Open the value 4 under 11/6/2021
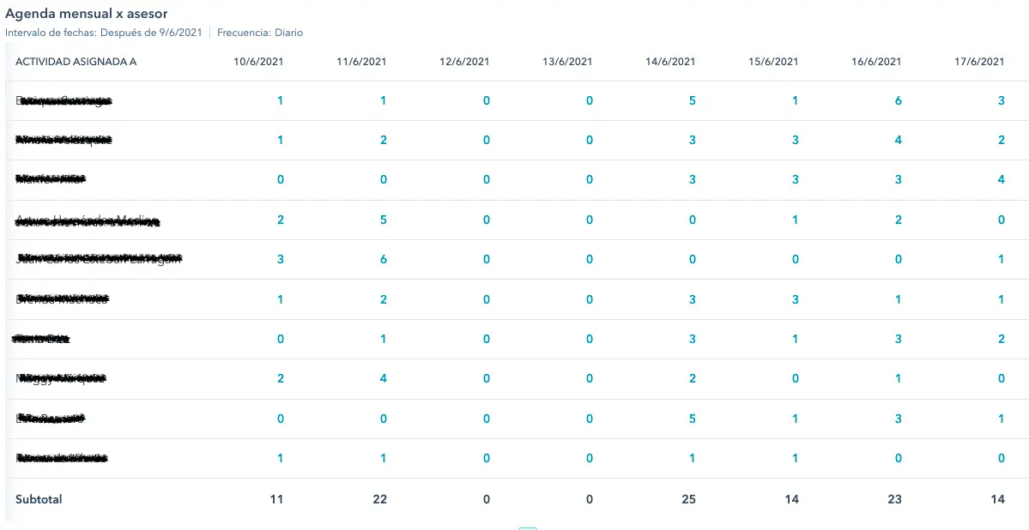 click(x=383, y=379)
